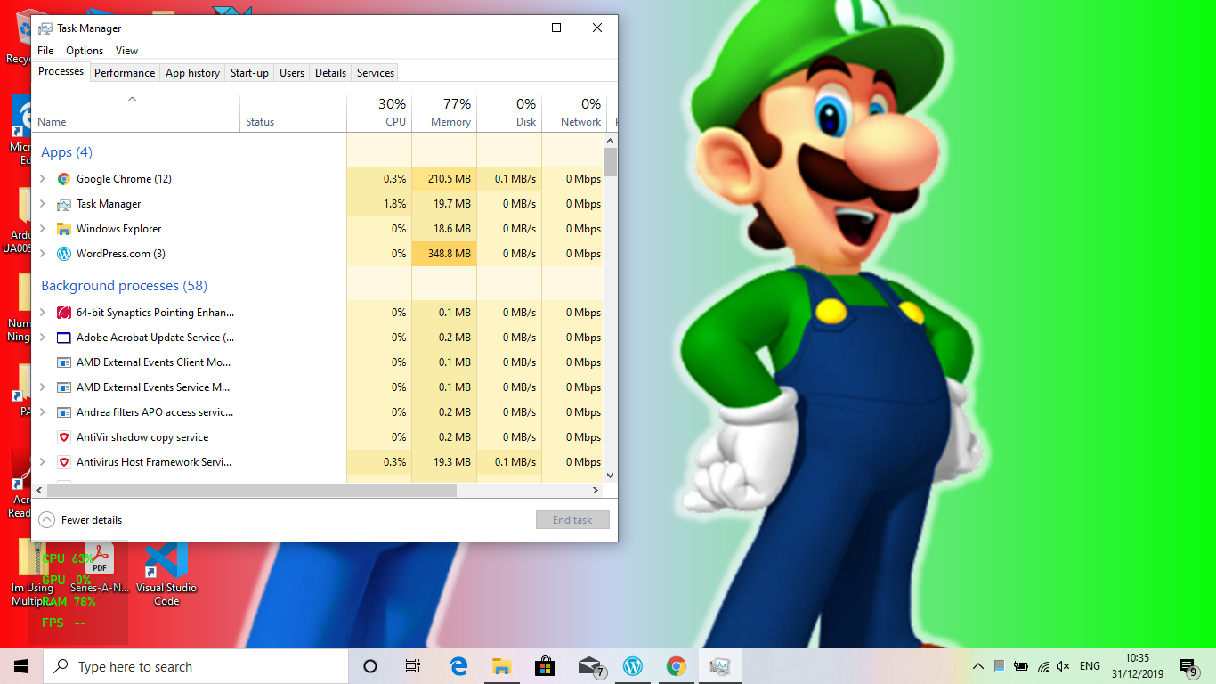Viewport: 1216px width, 684px height.
Task: Open Google Chrome from the taskbar
Action: click(677, 666)
